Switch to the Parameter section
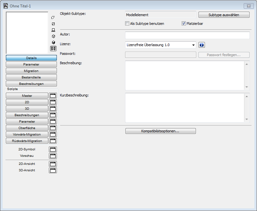Screen dimensions: 257x211 (x=31, y=64)
